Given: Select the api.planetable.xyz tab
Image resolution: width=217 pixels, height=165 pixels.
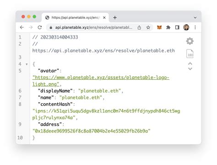Looking at the screenshot, I should (75, 17).
